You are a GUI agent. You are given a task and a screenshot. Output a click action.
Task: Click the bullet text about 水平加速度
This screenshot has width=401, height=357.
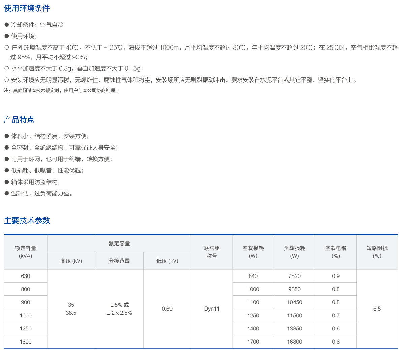pyautogui.click(x=77, y=68)
